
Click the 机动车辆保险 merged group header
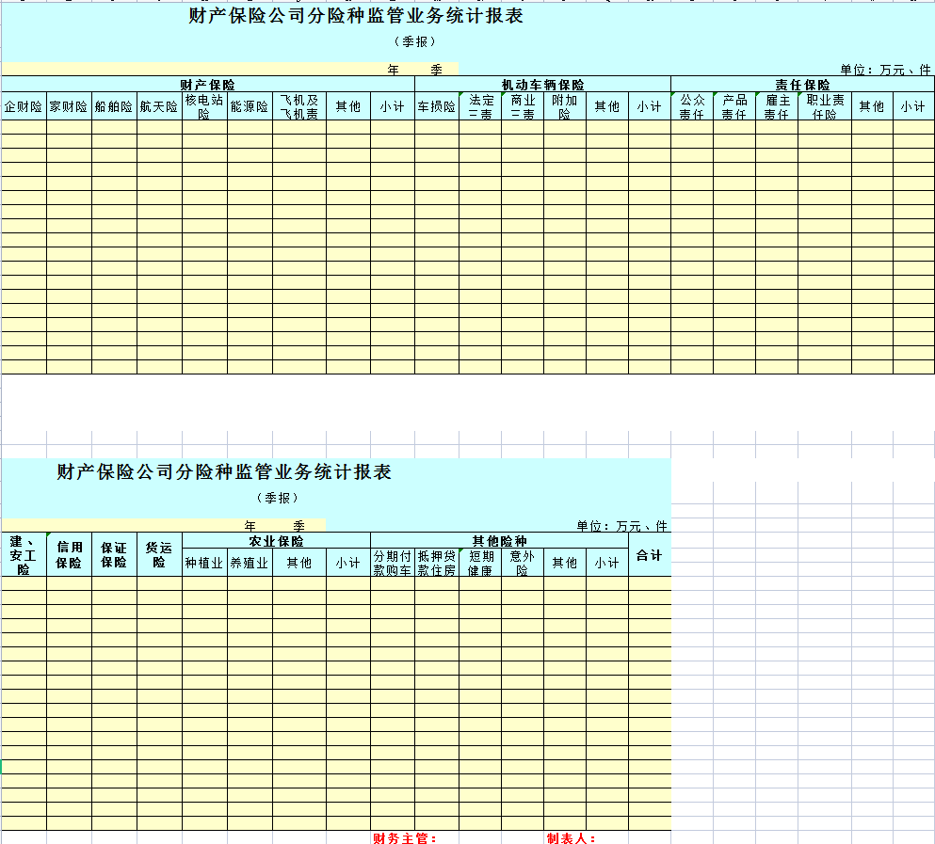coord(542,85)
